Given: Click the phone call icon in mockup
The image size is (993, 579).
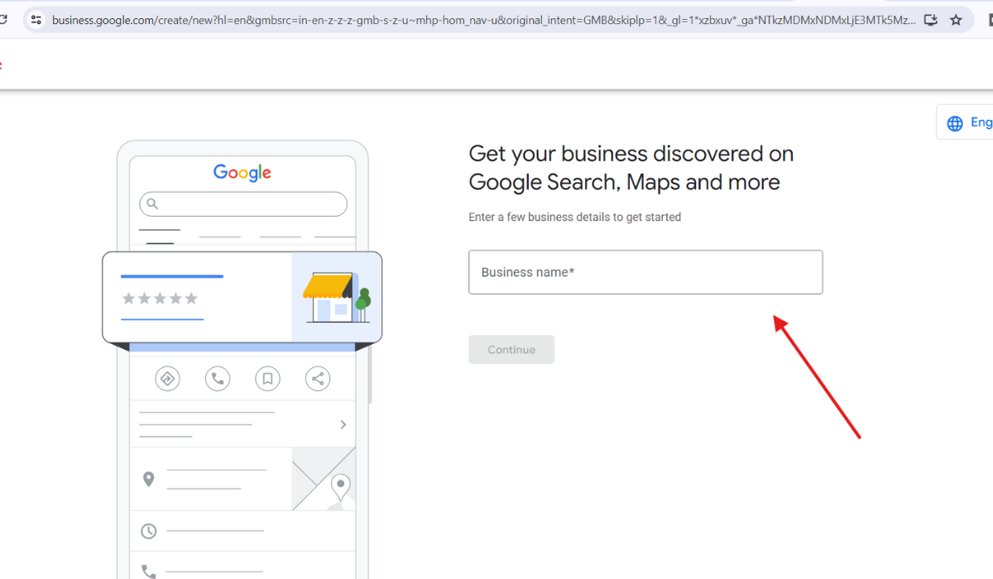Looking at the screenshot, I should point(218,379).
